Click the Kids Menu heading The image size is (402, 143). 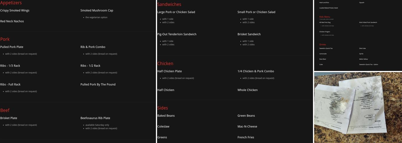point(325,17)
